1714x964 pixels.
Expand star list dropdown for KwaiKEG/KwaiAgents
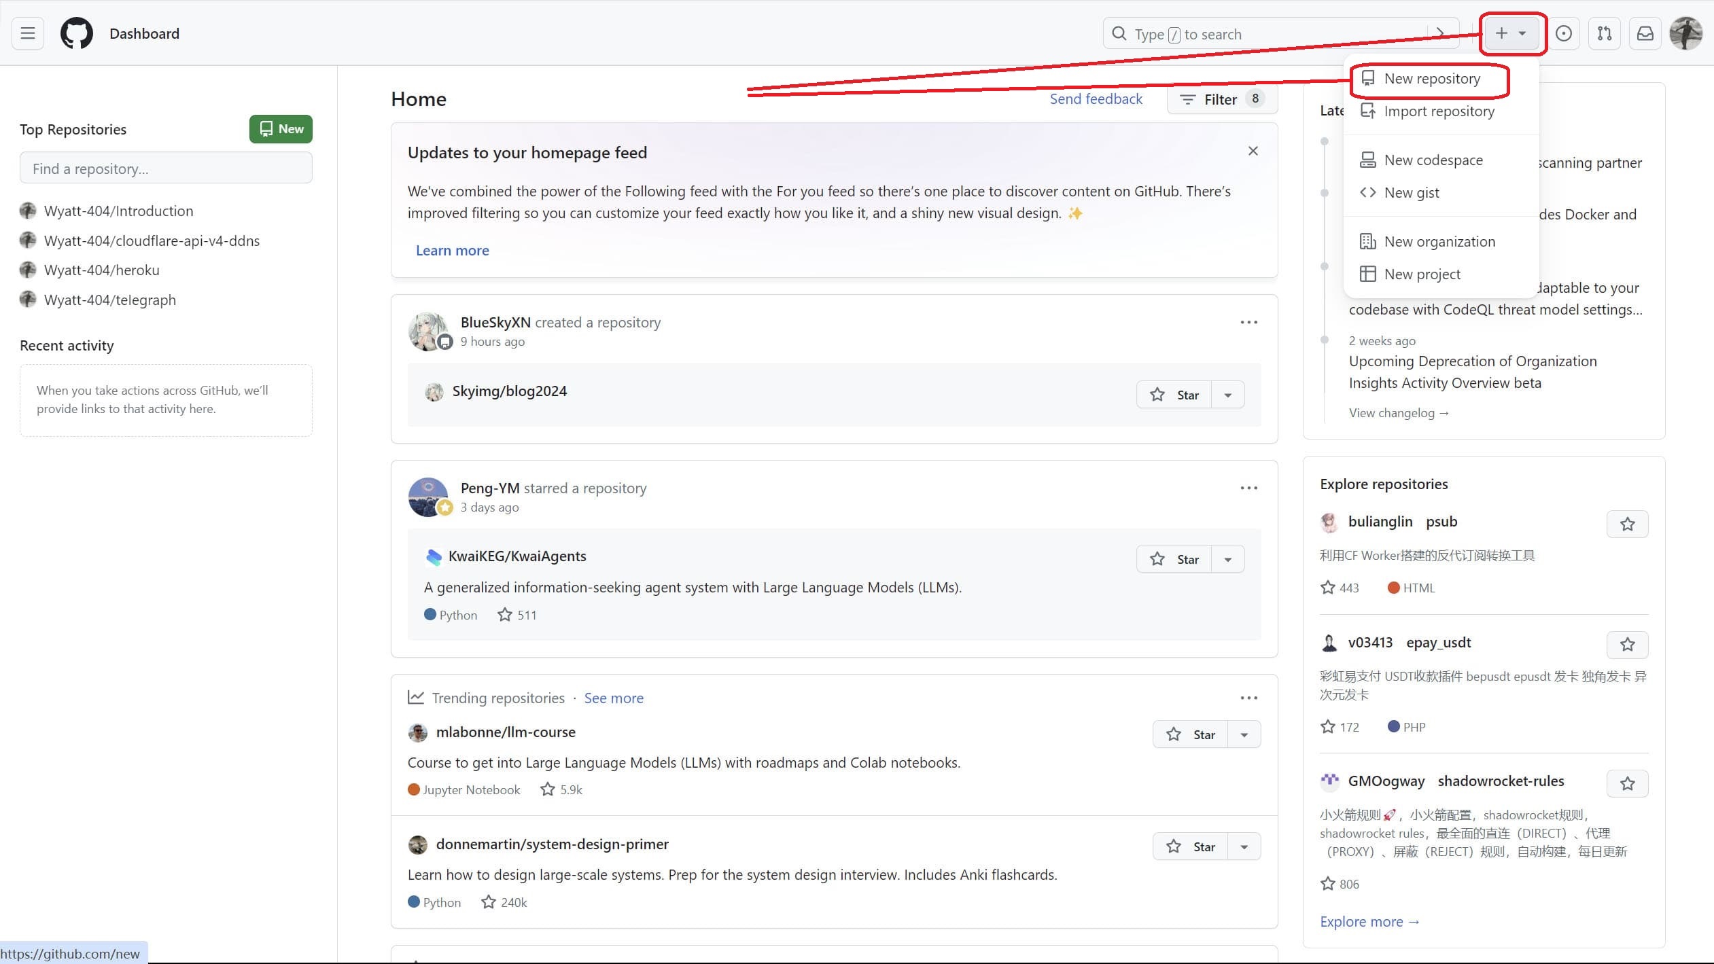click(x=1228, y=559)
